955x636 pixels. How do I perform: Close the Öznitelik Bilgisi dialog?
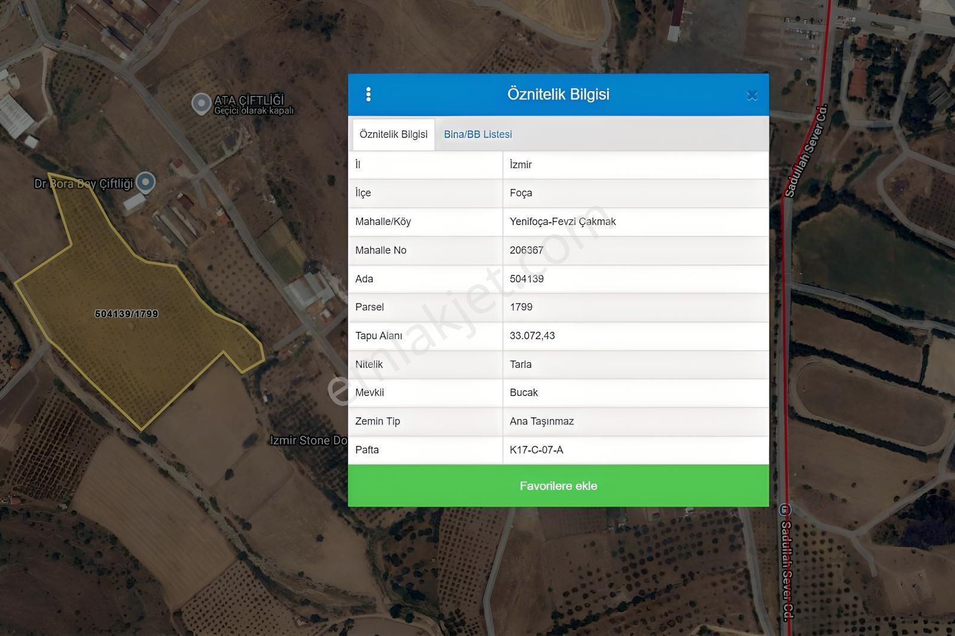click(752, 95)
